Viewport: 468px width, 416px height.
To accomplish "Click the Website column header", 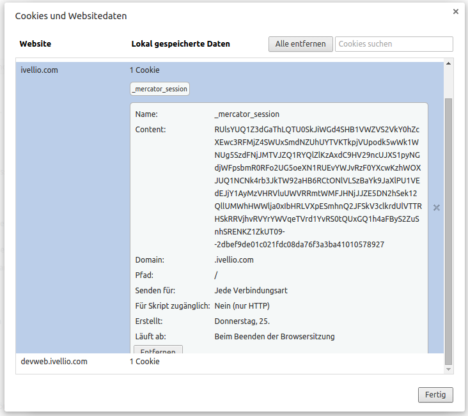I will coord(35,44).
